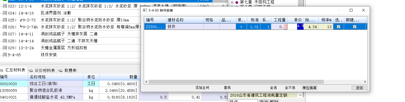Screen dimensions: 405x102
Task: Click the dialog scrollbar's left arrow
Action: [146, 82]
